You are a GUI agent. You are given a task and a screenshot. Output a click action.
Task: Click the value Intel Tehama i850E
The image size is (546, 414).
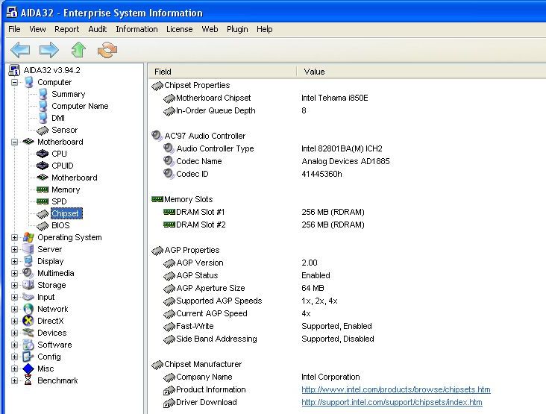[x=335, y=98]
